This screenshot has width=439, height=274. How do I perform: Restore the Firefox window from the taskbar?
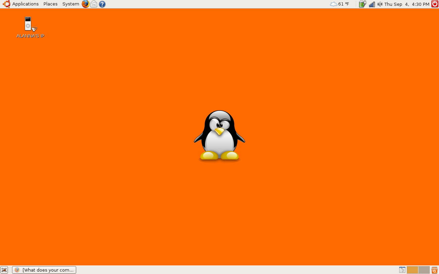pyautogui.click(x=44, y=270)
